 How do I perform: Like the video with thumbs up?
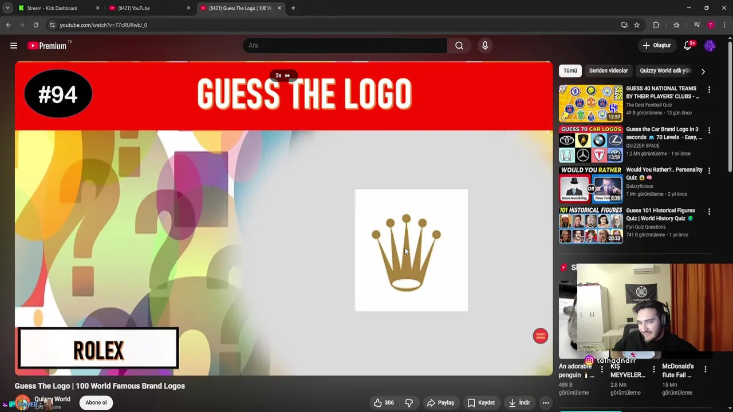click(384, 402)
